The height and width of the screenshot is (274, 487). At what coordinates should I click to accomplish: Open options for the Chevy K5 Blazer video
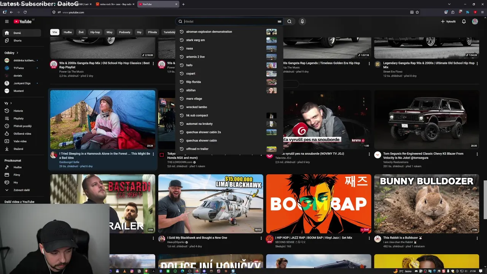[477, 154]
